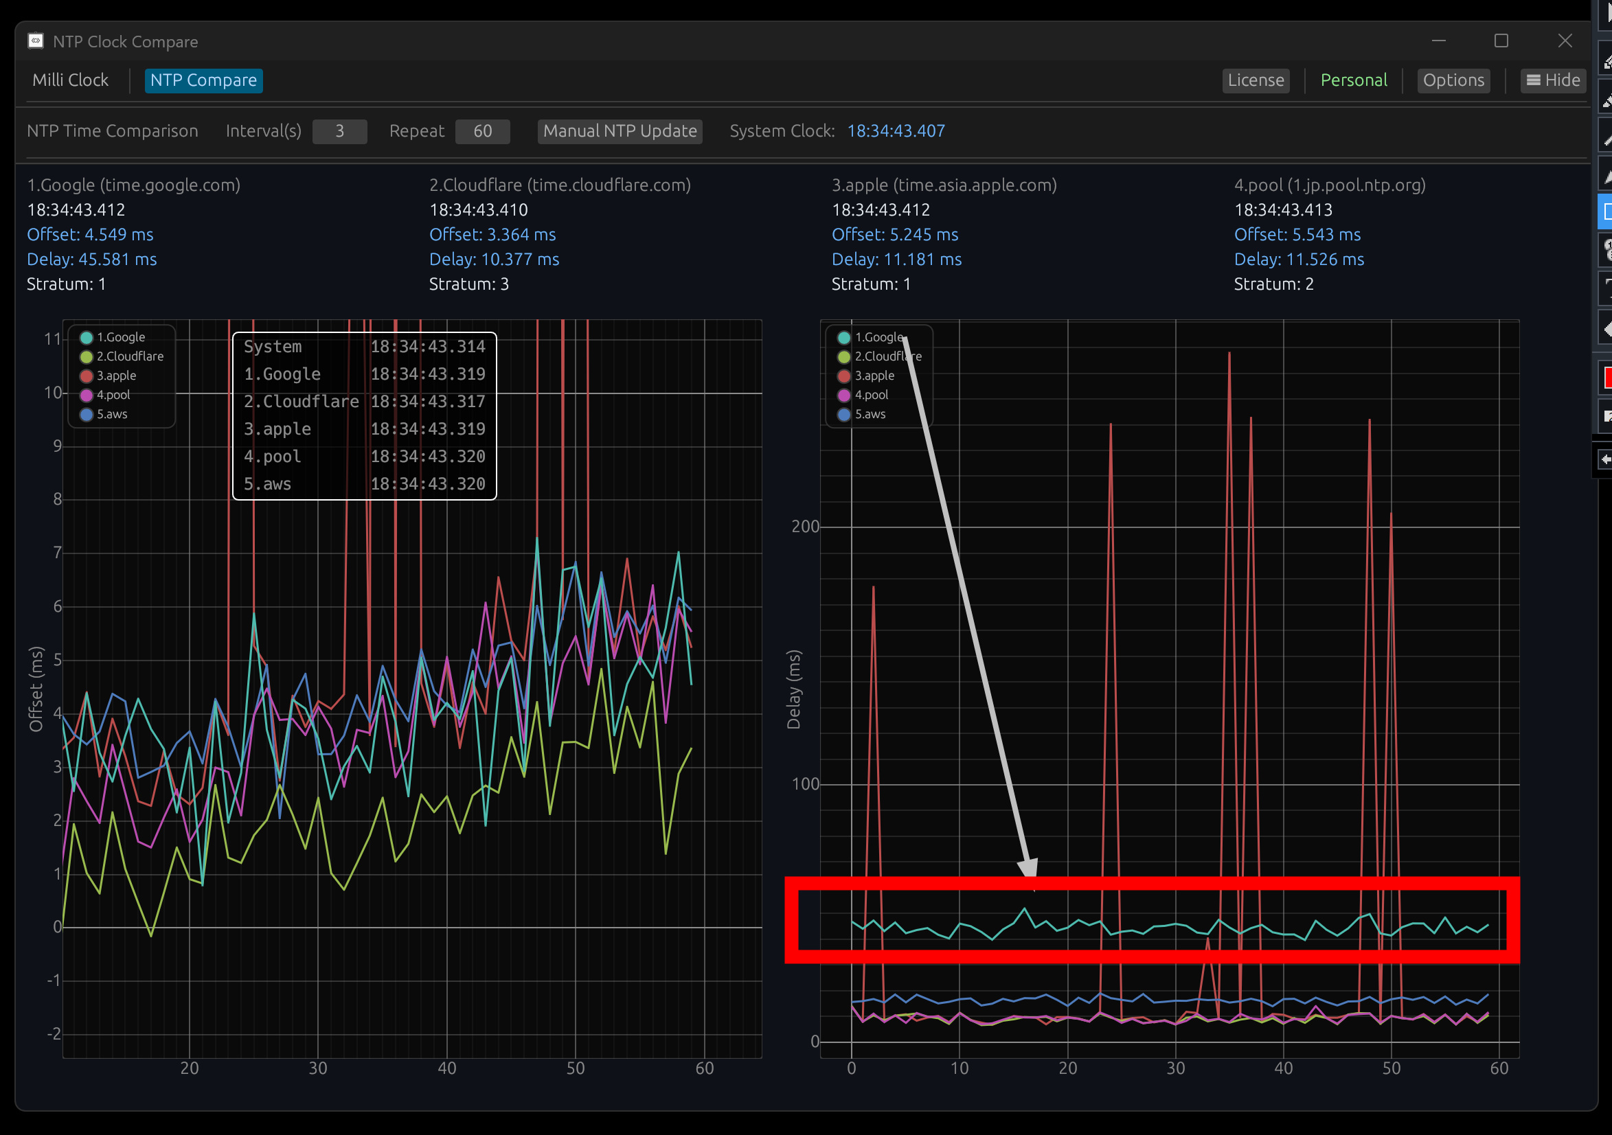Viewport: 1612px width, 1135px height.
Task: Toggle 2.Cloudflare series in Offset chart legend
Action: click(130, 356)
